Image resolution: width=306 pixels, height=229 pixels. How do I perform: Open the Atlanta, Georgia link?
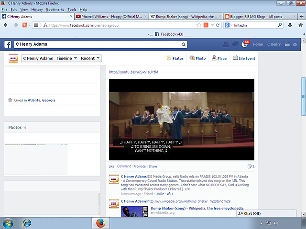(42, 100)
